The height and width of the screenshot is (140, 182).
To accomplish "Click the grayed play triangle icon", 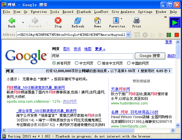I will [153, 35].
